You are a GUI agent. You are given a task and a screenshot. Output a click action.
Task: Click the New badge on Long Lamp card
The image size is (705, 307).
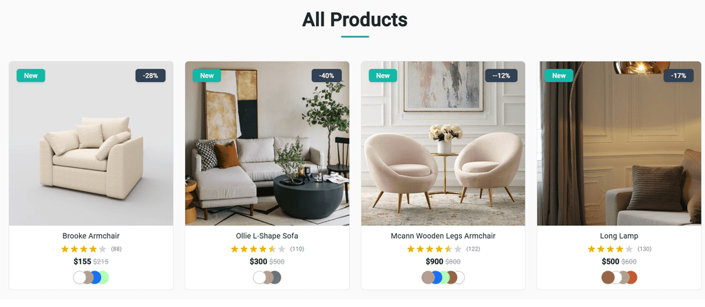click(x=559, y=76)
